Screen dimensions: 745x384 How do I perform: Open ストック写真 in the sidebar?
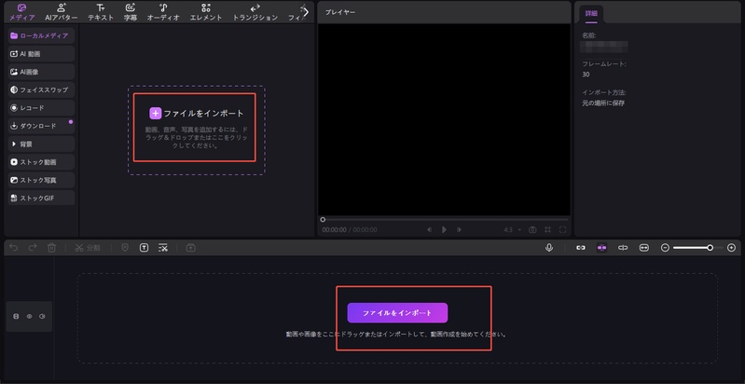click(41, 180)
